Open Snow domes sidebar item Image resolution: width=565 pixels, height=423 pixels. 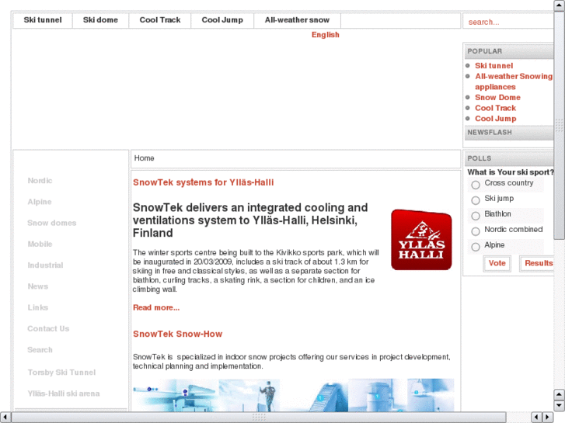tap(52, 224)
